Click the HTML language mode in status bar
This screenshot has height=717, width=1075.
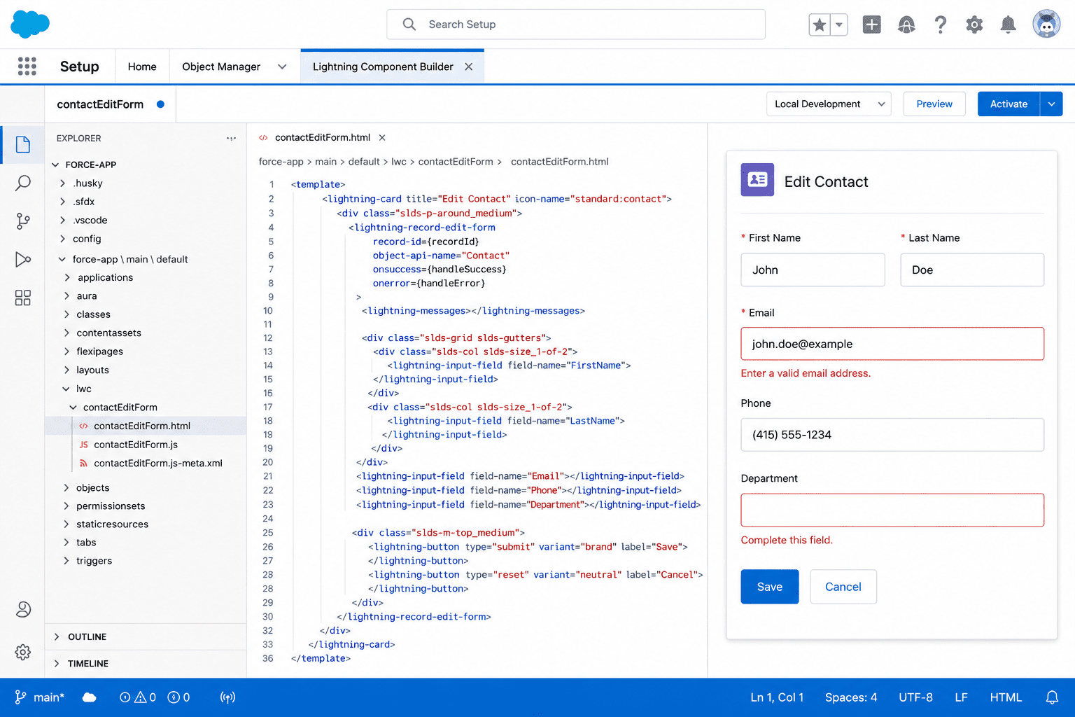click(x=1006, y=697)
